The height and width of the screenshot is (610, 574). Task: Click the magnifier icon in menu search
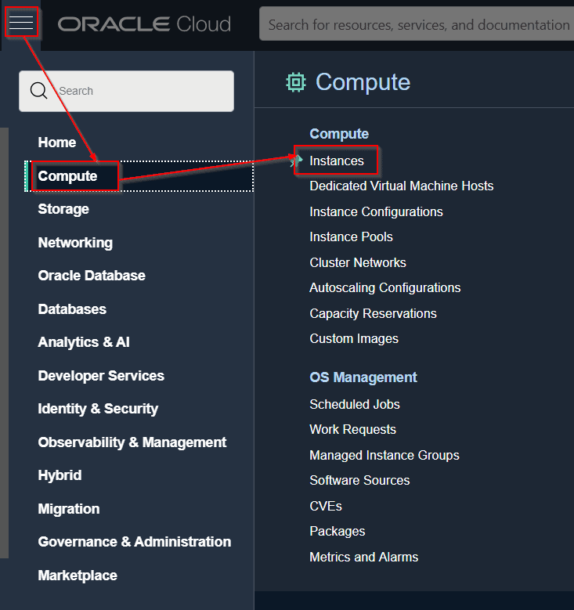coord(38,91)
